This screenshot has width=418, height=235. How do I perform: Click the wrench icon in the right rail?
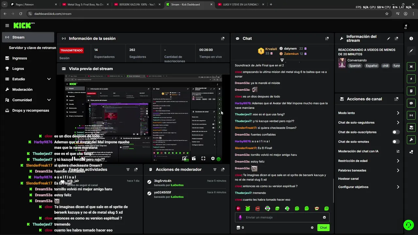411,140
